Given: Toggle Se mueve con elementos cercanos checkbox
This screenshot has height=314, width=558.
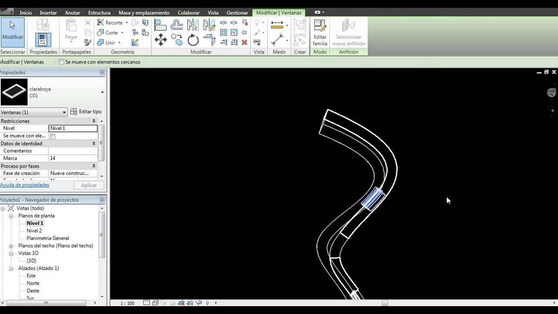Looking at the screenshot, I should (61, 62).
